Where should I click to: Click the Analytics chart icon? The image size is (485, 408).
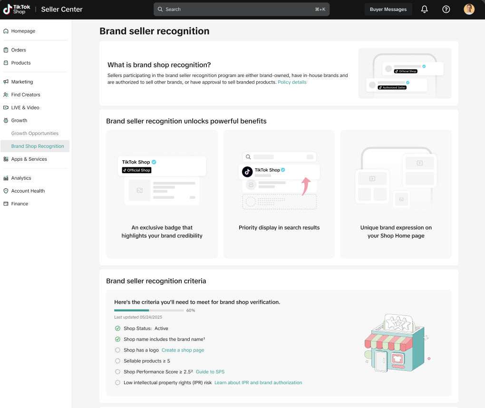6,178
